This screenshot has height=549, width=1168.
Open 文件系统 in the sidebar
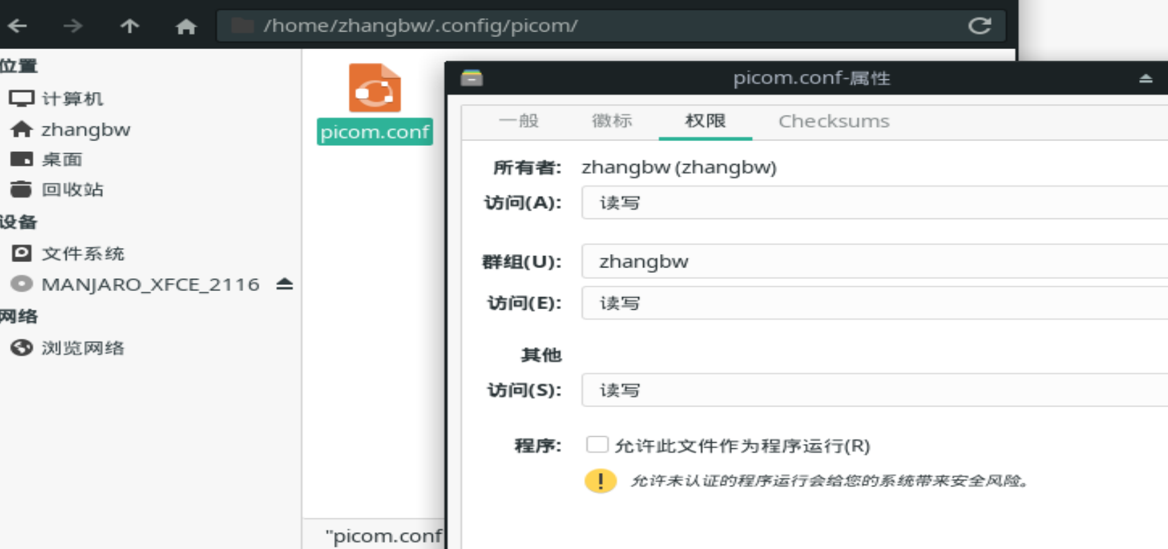[83, 253]
